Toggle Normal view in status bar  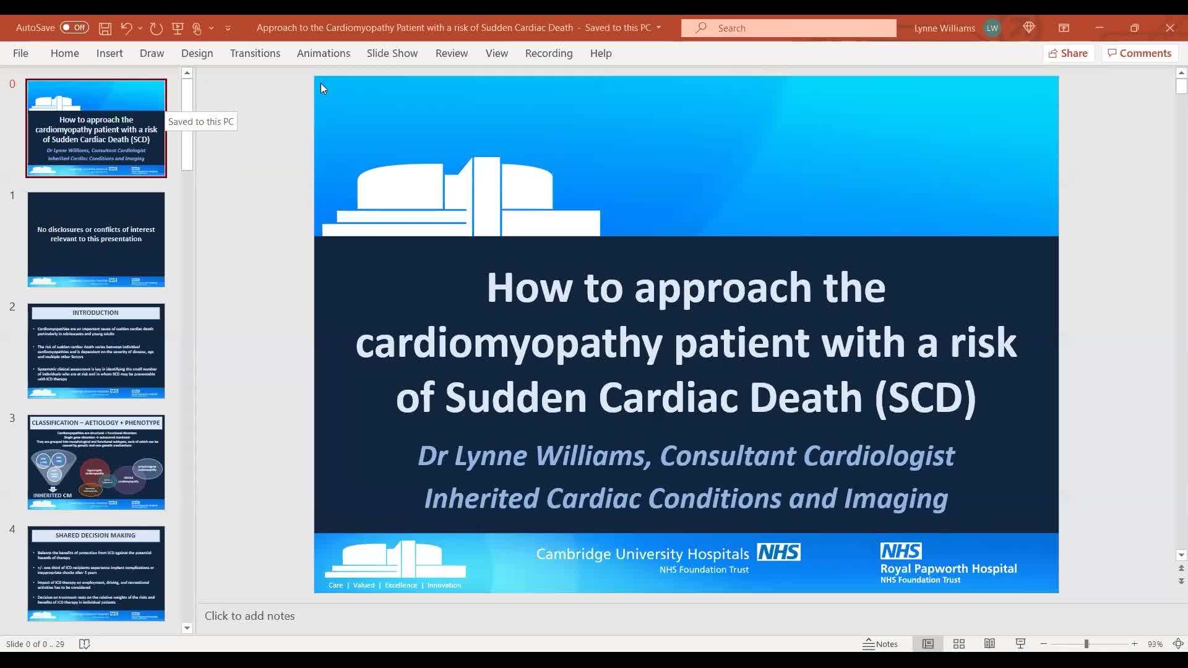(928, 644)
